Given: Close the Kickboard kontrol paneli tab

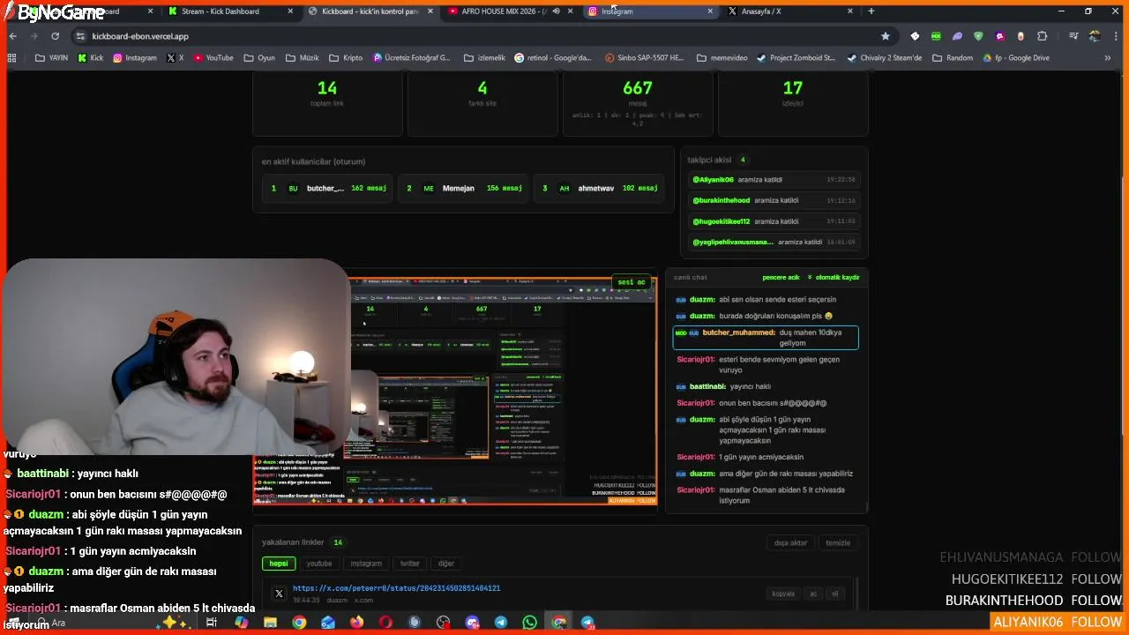Looking at the screenshot, I should pyautogui.click(x=430, y=11).
